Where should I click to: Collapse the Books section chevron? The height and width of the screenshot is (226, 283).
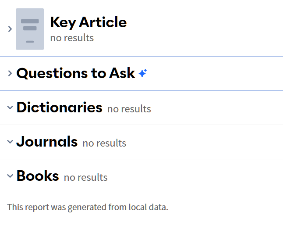[x=10, y=176]
